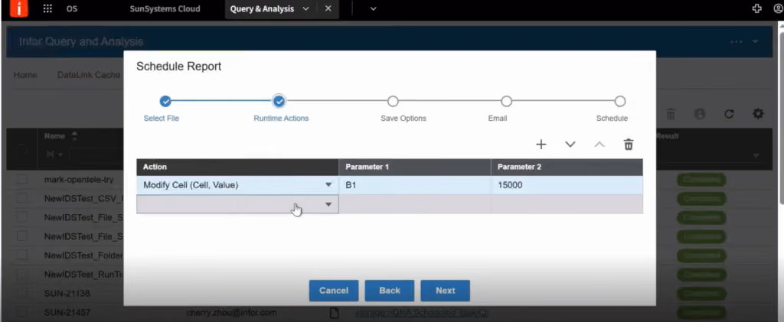The image size is (784, 322).
Task: Open the empty second-row Action dropdown
Action: [x=328, y=204]
